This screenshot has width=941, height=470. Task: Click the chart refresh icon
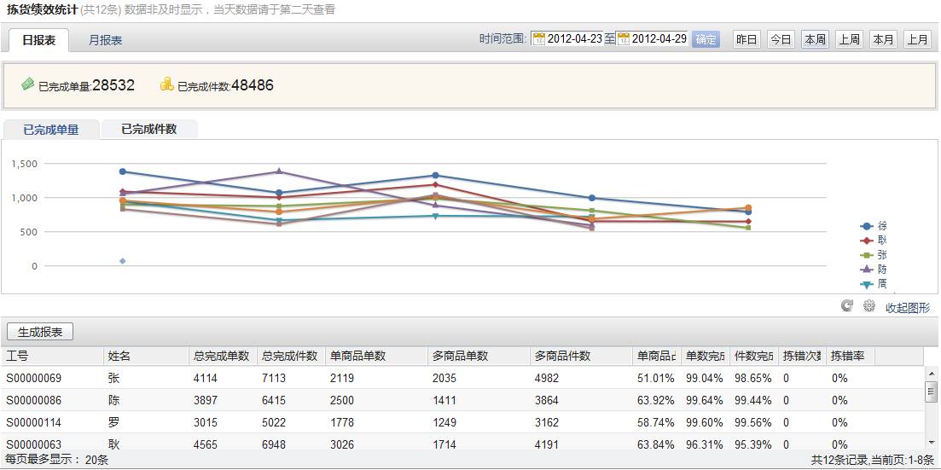tap(846, 306)
